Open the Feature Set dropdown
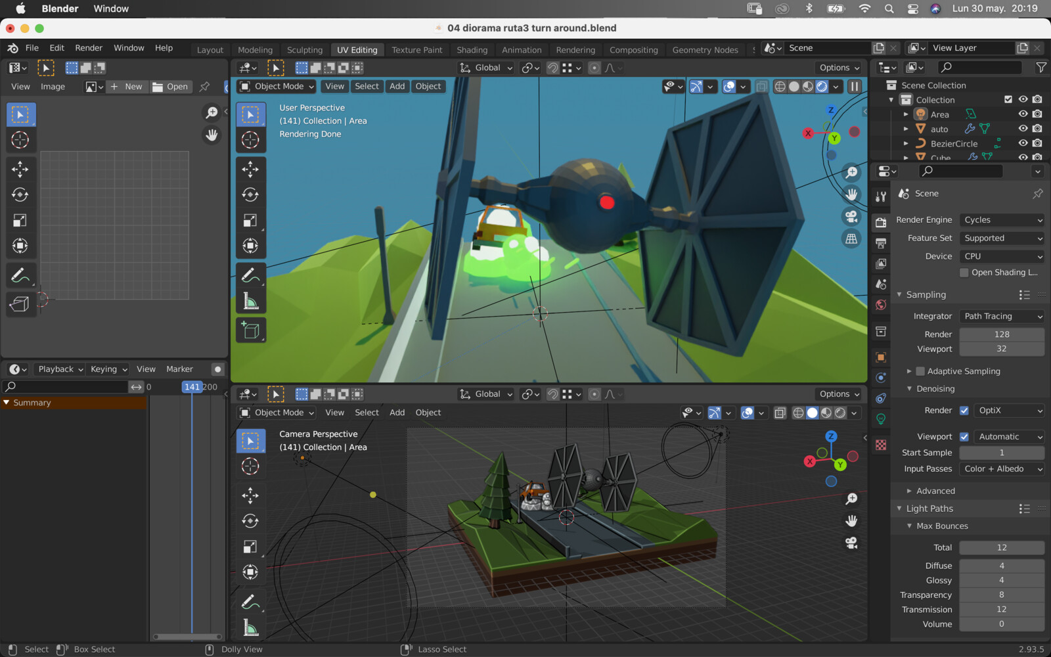Viewport: 1051px width, 657px height. pos(1002,238)
